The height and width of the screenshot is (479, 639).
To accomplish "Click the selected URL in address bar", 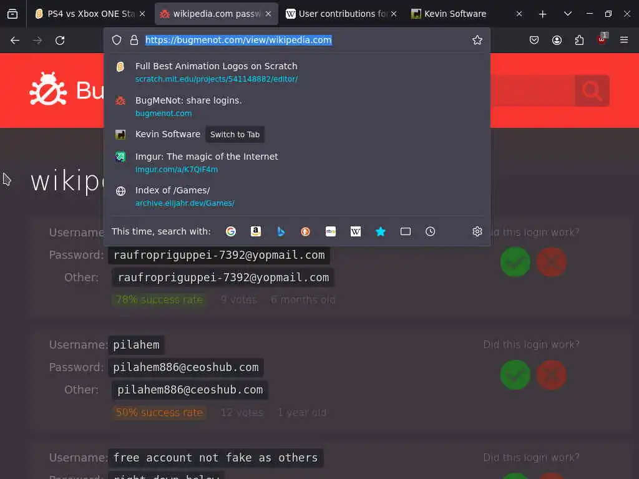I will click(x=238, y=40).
